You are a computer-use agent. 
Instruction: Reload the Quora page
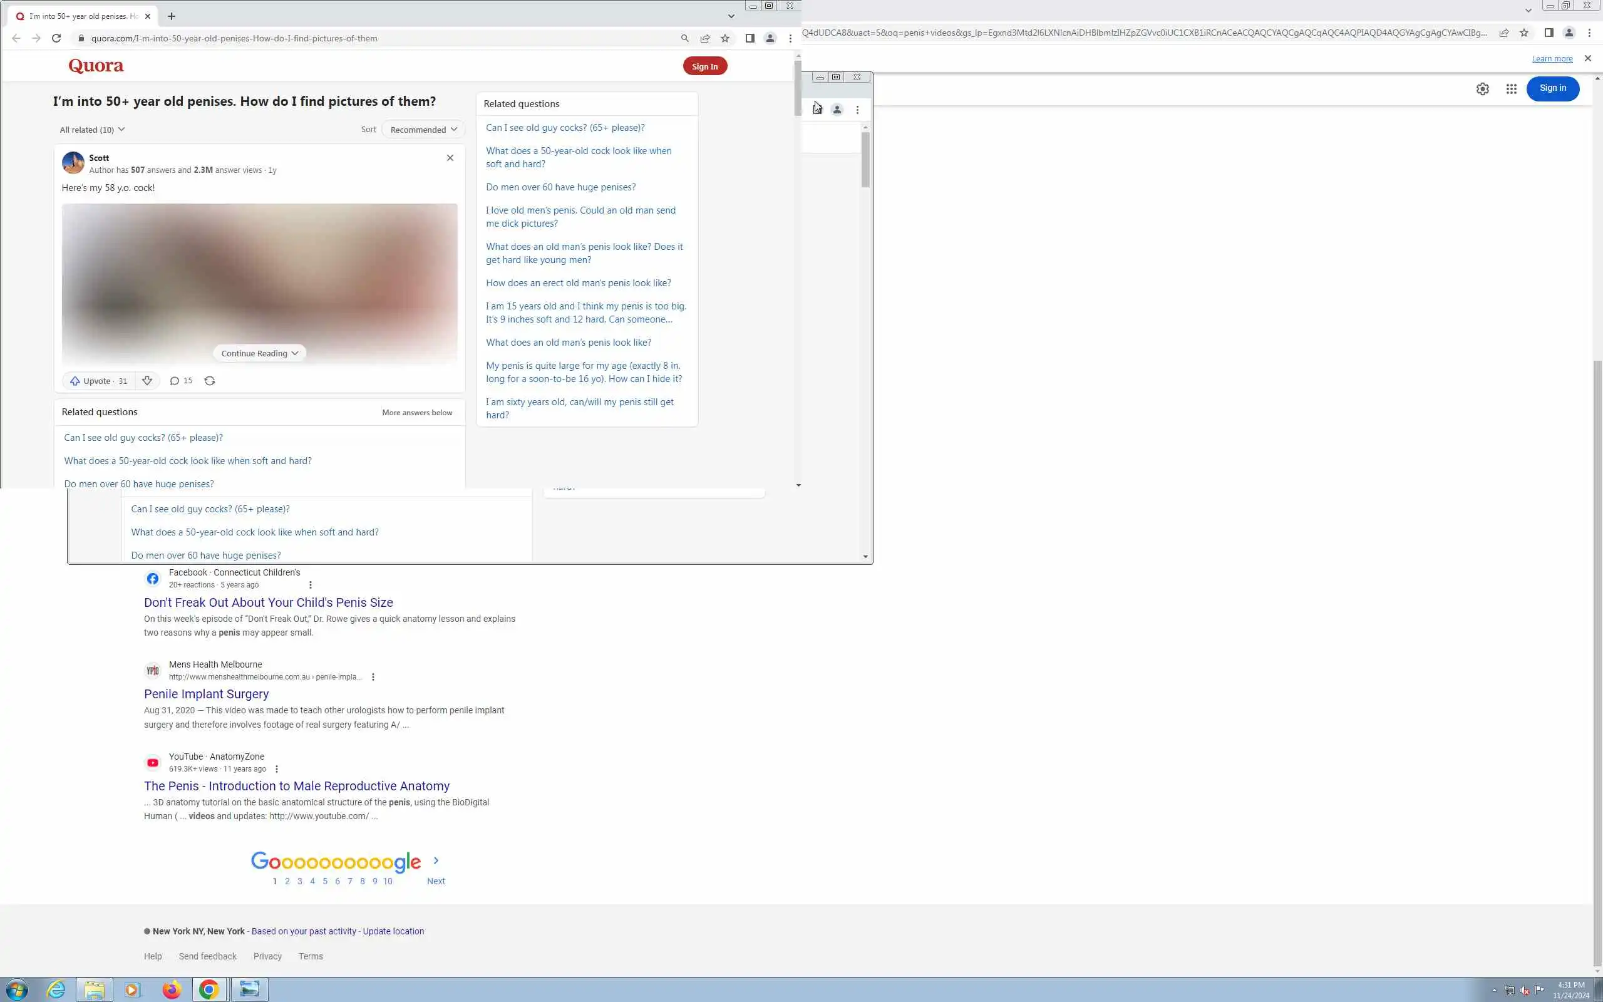(x=56, y=38)
